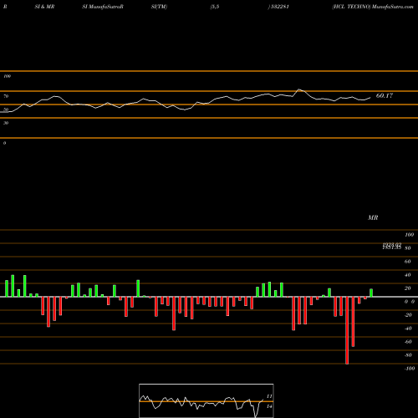Click the 100 label on MR histogram axis

point(409,235)
